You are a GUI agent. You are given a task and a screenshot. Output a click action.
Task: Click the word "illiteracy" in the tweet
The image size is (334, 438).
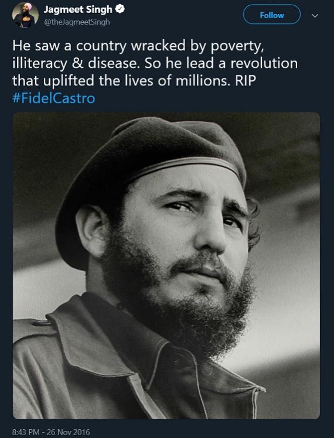tap(40, 64)
